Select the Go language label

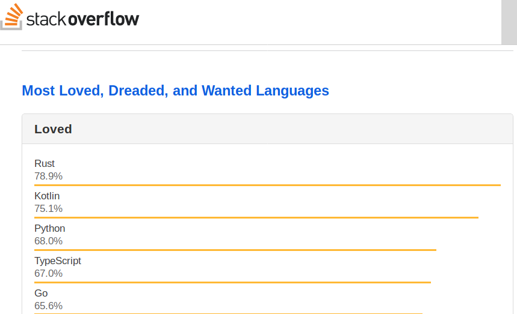click(x=41, y=293)
